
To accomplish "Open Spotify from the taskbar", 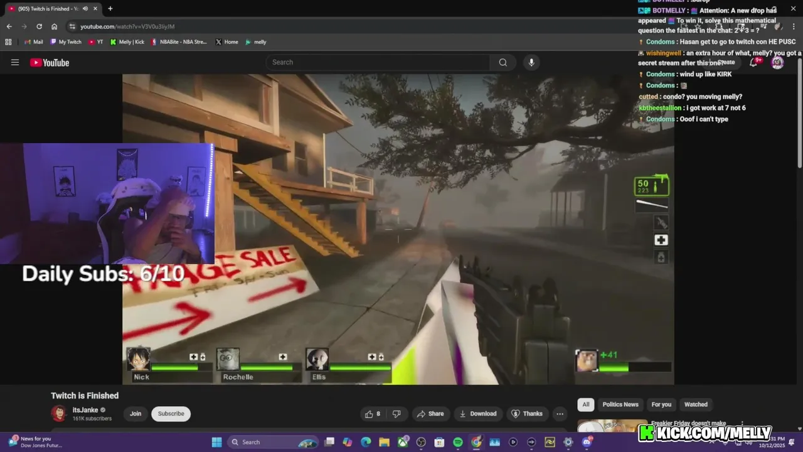I will [458, 442].
